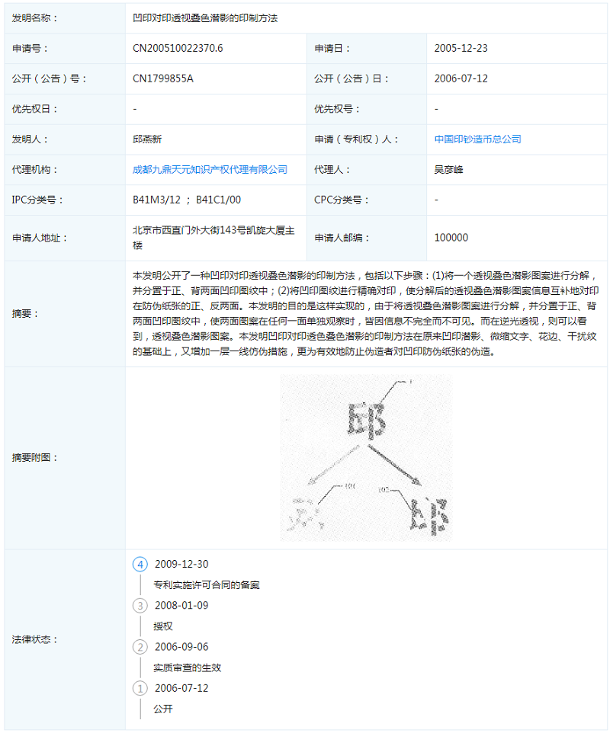Image resolution: width=610 pixels, height=733 pixels.
Task: Click inventor name 邱燕新
Action: coord(147,139)
